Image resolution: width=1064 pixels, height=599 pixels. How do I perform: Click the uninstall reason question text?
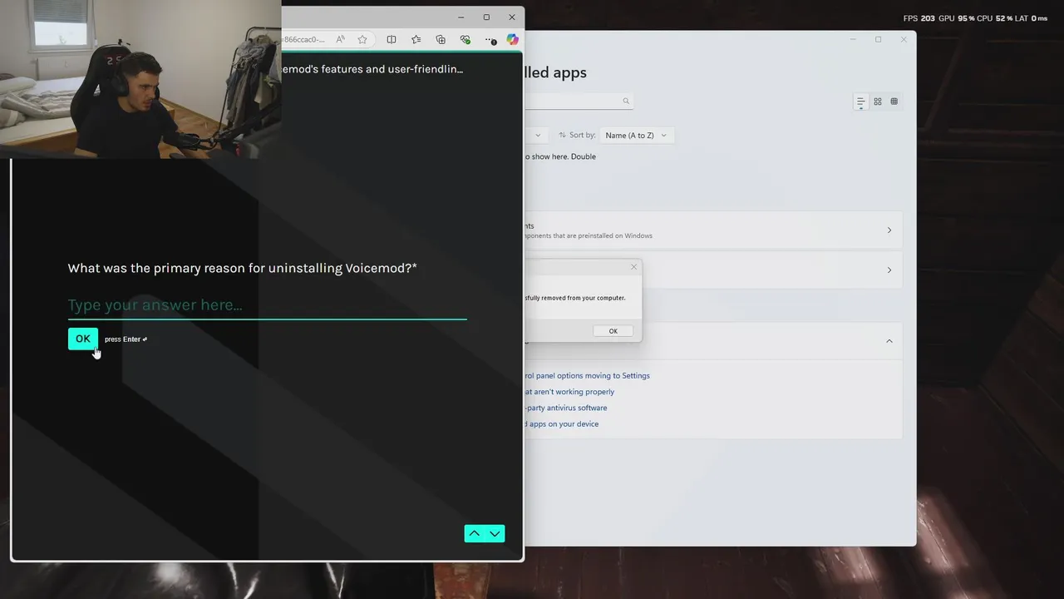(242, 268)
